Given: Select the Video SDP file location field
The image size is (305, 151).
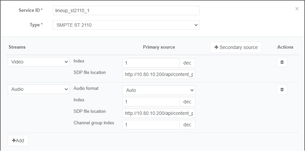Looking at the screenshot, I should click(159, 74).
